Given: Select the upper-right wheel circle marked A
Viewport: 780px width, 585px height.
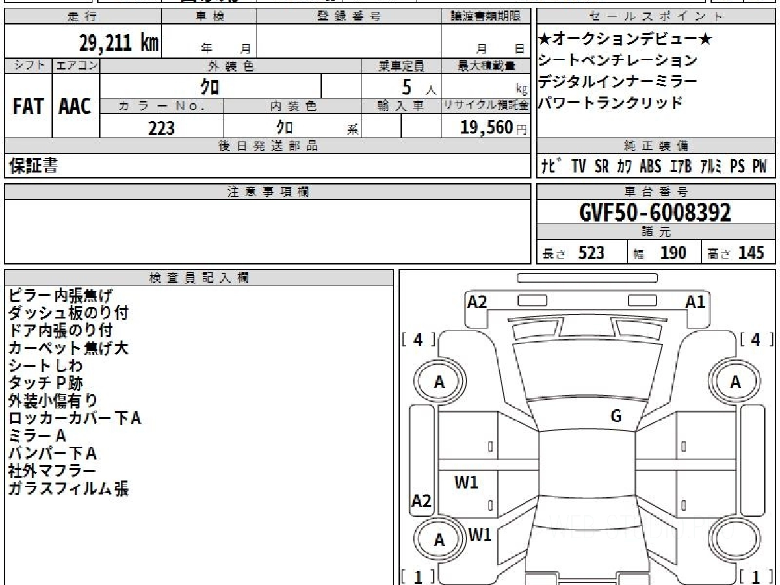Looking at the screenshot, I should click(735, 382).
